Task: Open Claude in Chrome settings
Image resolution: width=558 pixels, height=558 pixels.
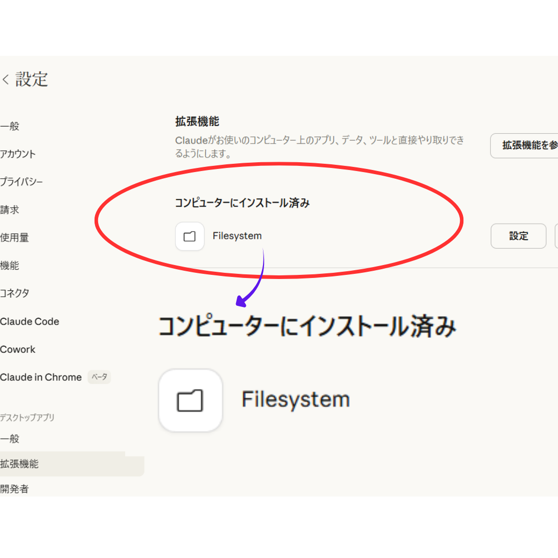Action: (41, 377)
